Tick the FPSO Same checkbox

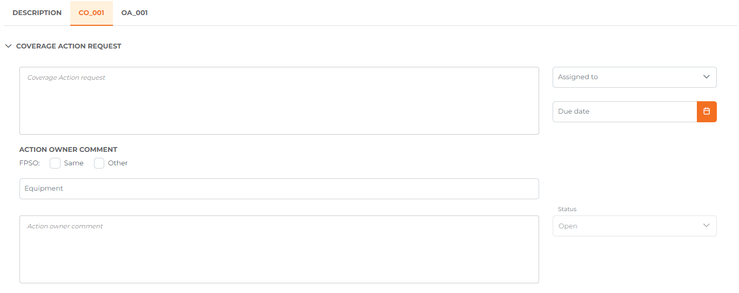55,163
